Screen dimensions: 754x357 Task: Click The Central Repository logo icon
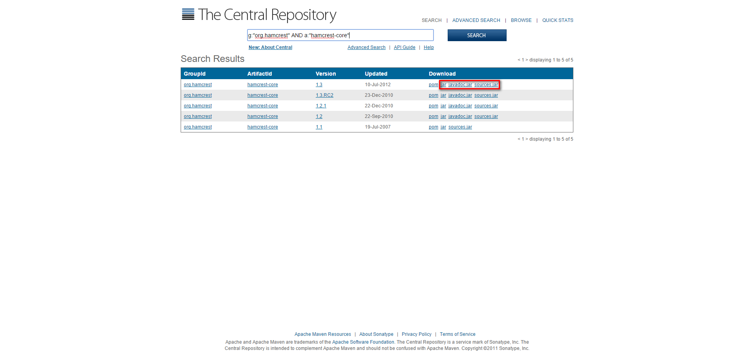pyautogui.click(x=188, y=14)
